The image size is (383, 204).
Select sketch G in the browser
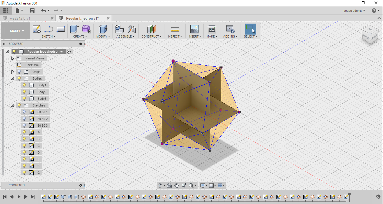(x=39, y=173)
